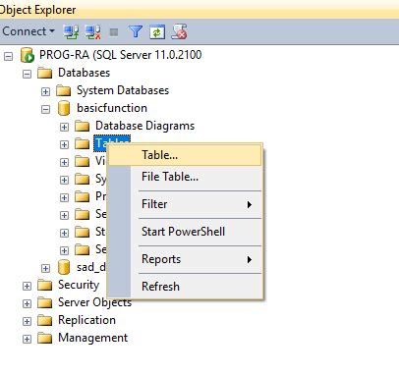Click the Management folder icon
399x375 pixels.
(x=45, y=338)
